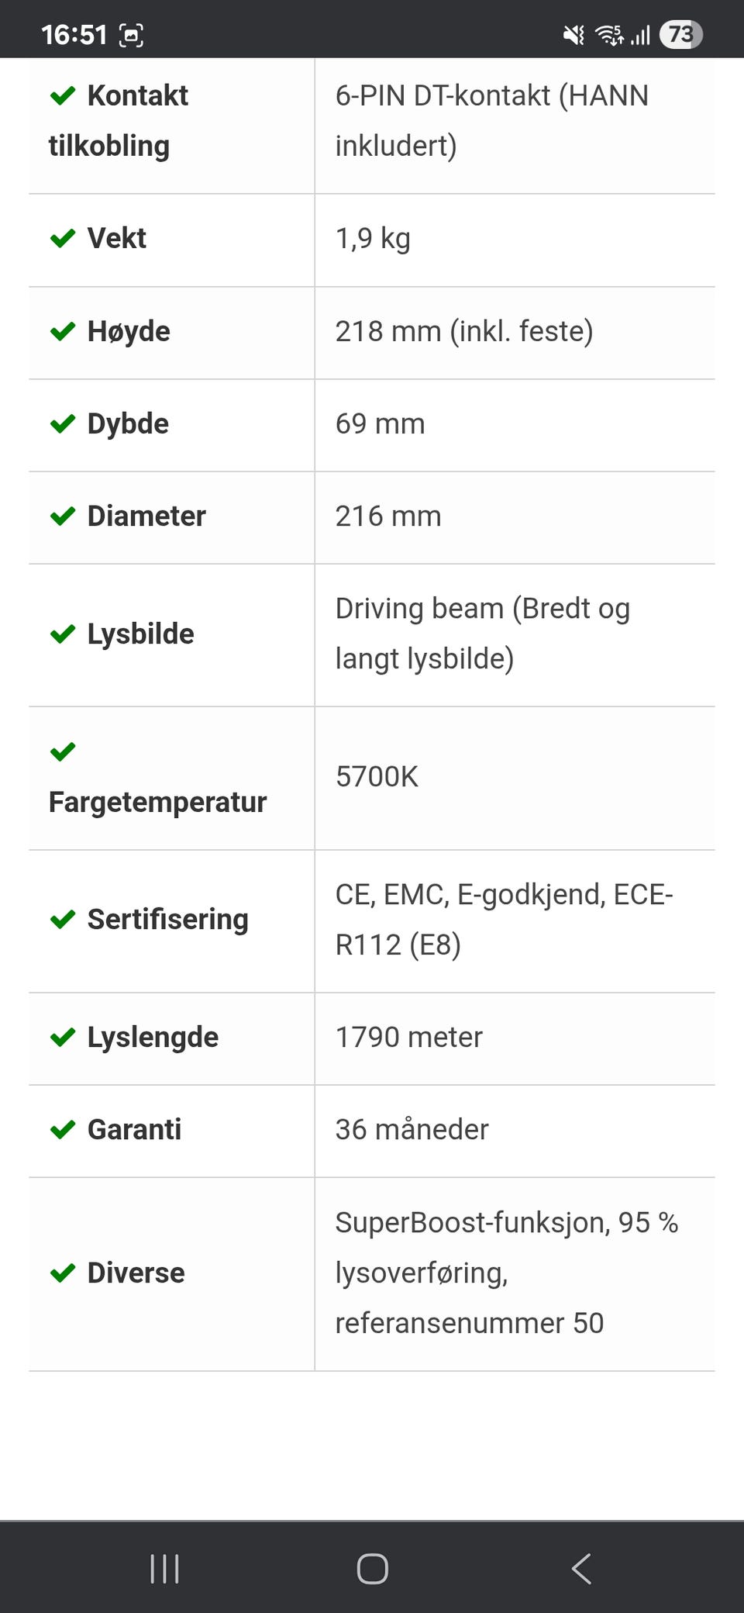Tap the muted sound status icon

(x=573, y=35)
